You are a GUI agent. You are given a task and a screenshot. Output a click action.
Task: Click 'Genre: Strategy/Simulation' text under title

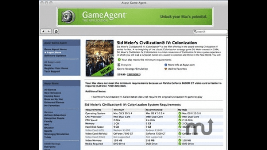click(133, 69)
